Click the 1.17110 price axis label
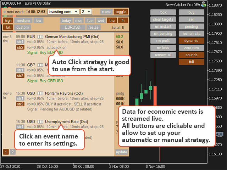The image size is (227, 170). [x=215, y=89]
